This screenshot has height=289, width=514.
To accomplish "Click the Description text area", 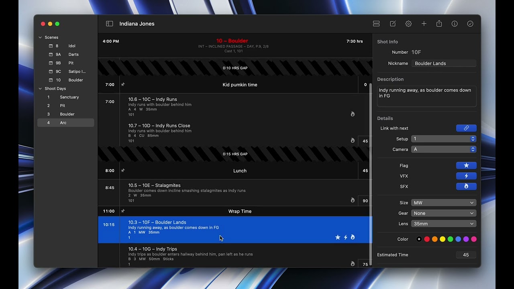I will click(427, 96).
